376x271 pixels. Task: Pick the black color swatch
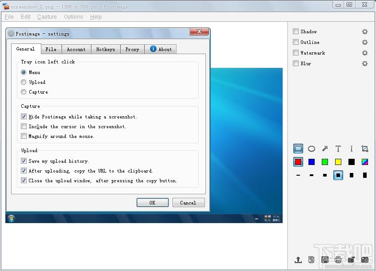click(x=352, y=162)
